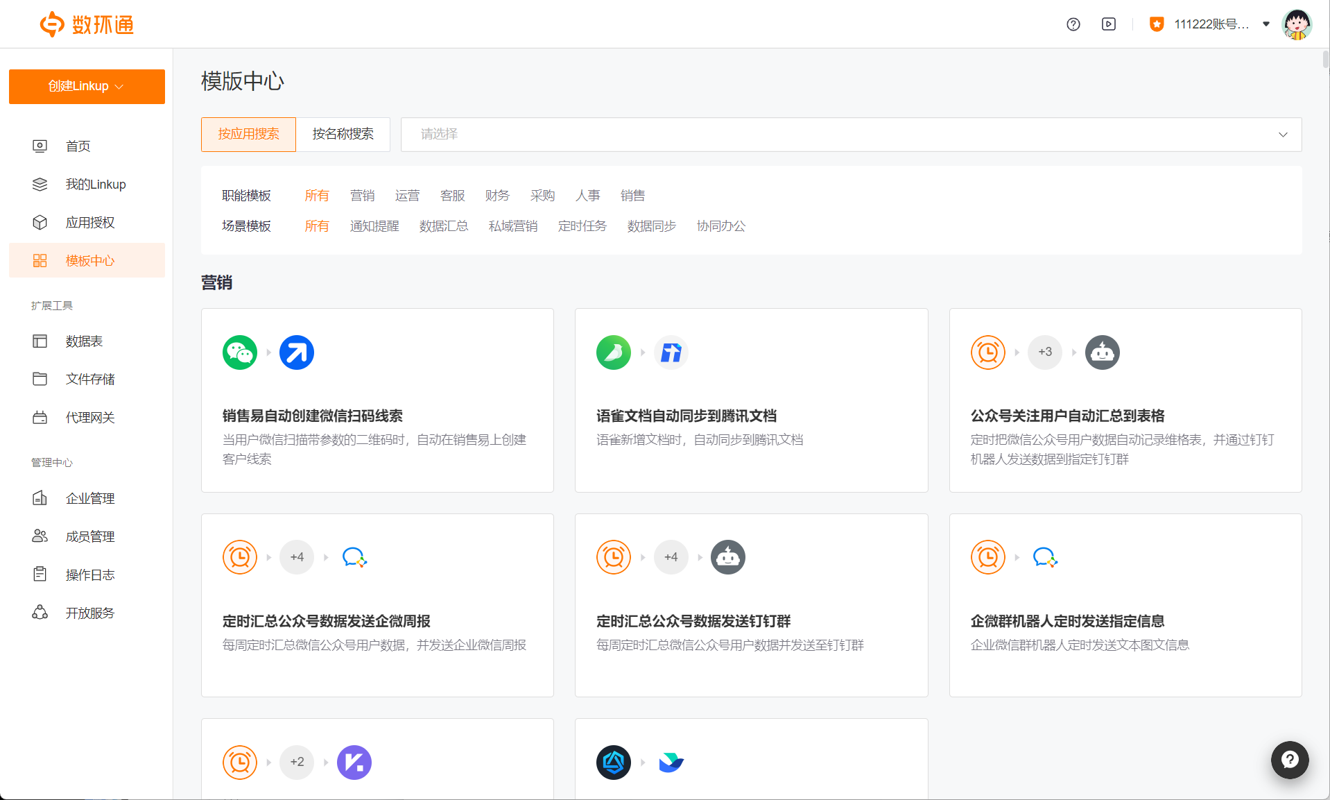Viewport: 1330px width, 800px height.
Task: Select 模板中心 in the sidebar
Action: point(87,260)
